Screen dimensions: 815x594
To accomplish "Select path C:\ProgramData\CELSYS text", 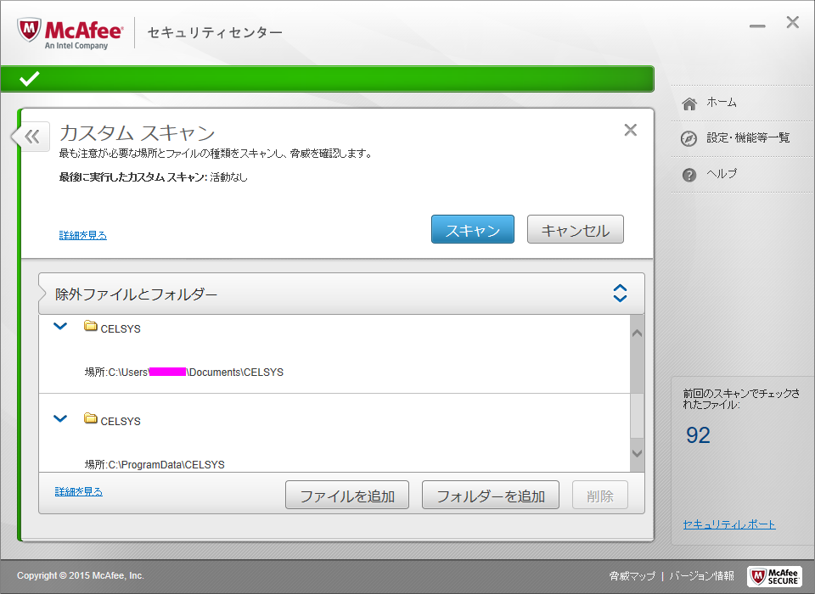I will click(x=166, y=465).
